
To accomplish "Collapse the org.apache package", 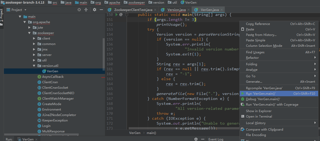I will [x=25, y=22].
